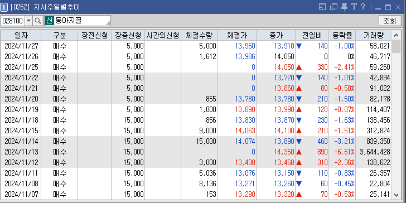Select the 2024/11/15 date cell

(x=21, y=130)
